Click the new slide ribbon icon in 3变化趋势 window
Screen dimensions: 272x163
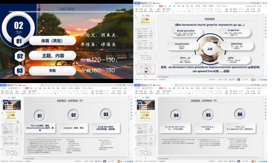point(158,10)
